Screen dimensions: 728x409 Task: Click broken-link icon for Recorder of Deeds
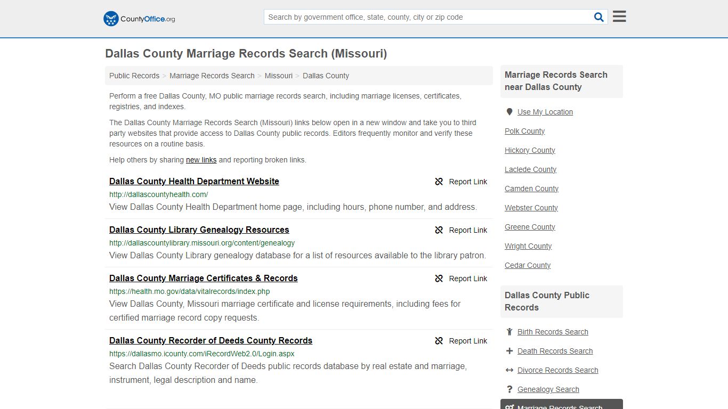coord(439,341)
